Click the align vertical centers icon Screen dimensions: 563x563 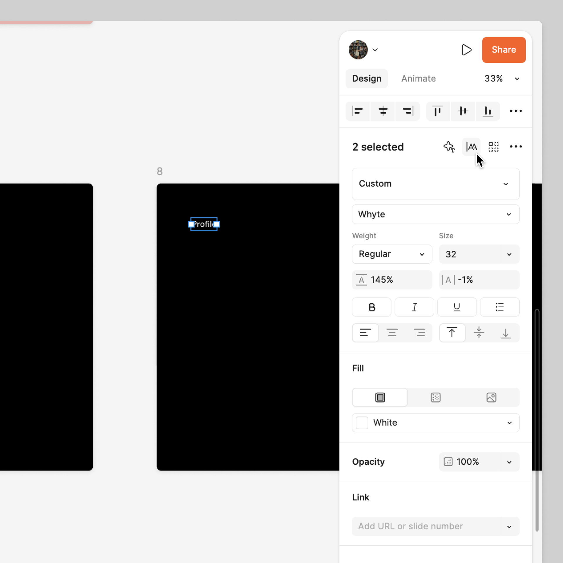point(462,111)
